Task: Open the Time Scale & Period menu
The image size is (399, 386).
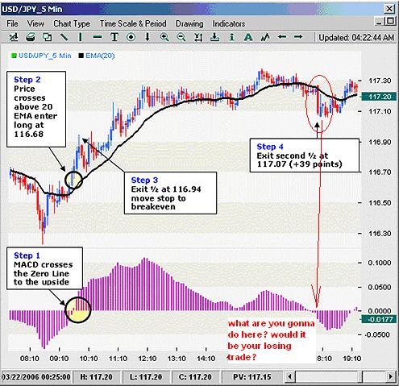Action: [133, 23]
